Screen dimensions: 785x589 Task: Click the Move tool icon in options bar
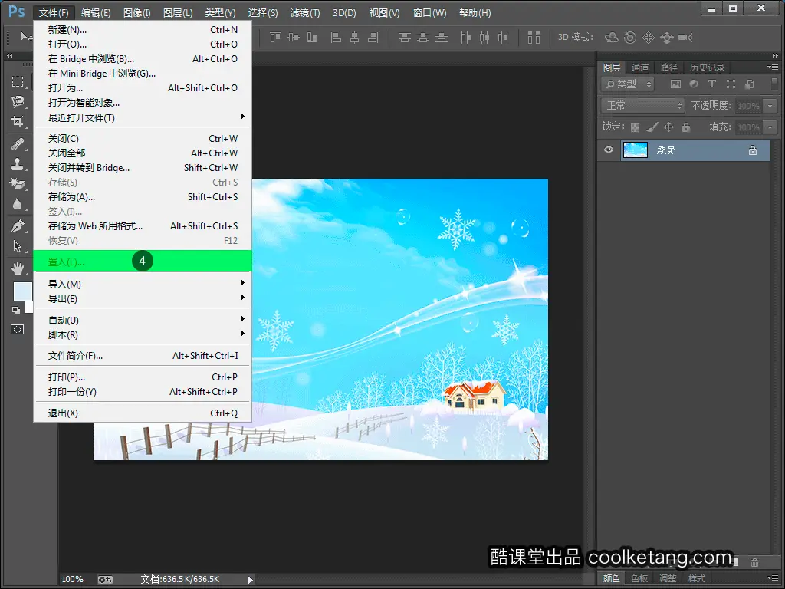[25, 37]
